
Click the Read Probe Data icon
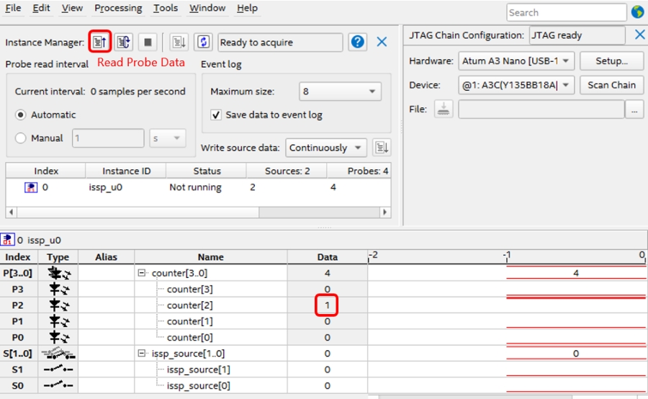pos(100,42)
